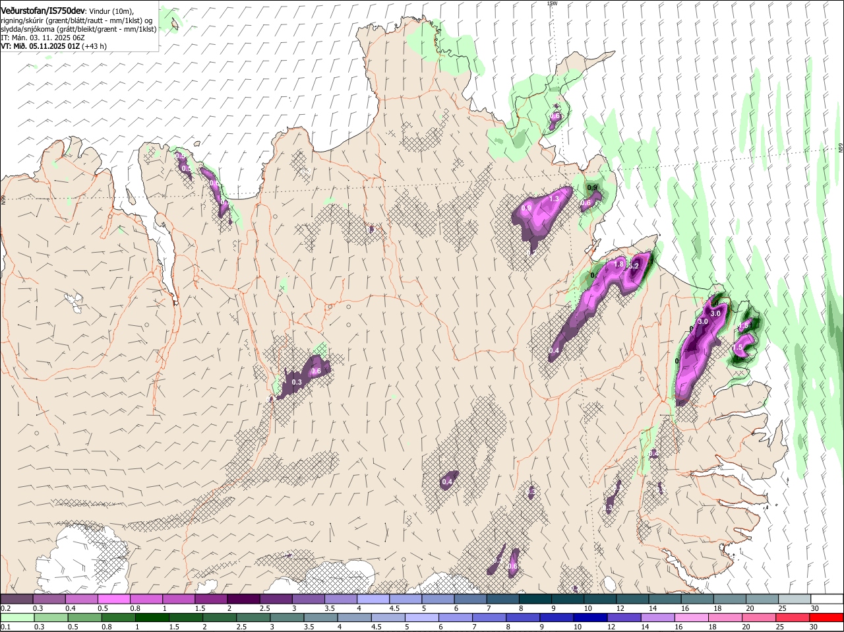Click the '0.2' label in the top legend row
The image size is (844, 632).
pyautogui.click(x=5, y=608)
